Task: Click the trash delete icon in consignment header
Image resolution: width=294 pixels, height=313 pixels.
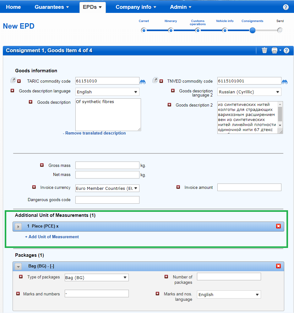Action: coord(264,50)
